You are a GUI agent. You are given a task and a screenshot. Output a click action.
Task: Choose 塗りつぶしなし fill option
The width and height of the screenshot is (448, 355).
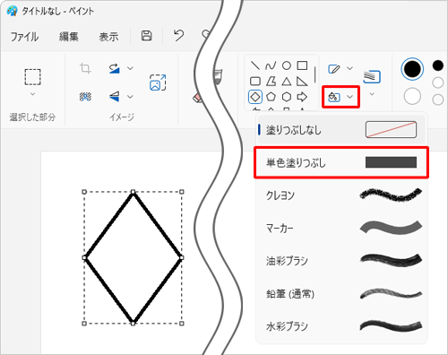click(x=341, y=130)
